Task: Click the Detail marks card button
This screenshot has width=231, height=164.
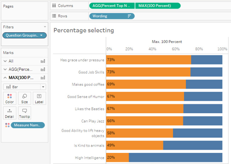Action: [x=10, y=113]
